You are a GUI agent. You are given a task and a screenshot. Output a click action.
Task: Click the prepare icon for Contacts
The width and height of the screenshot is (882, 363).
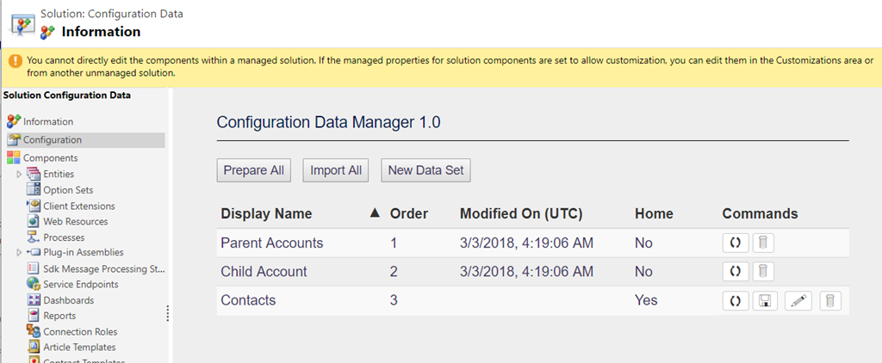click(735, 301)
